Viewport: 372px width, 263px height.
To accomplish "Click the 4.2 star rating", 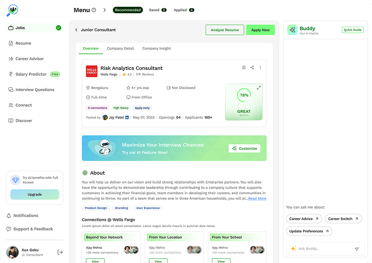I will tap(127, 75).
